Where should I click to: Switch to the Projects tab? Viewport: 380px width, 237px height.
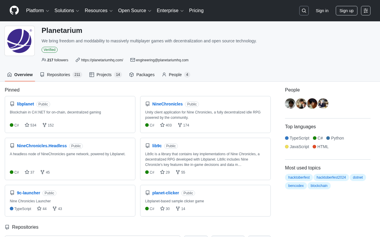click(x=105, y=75)
